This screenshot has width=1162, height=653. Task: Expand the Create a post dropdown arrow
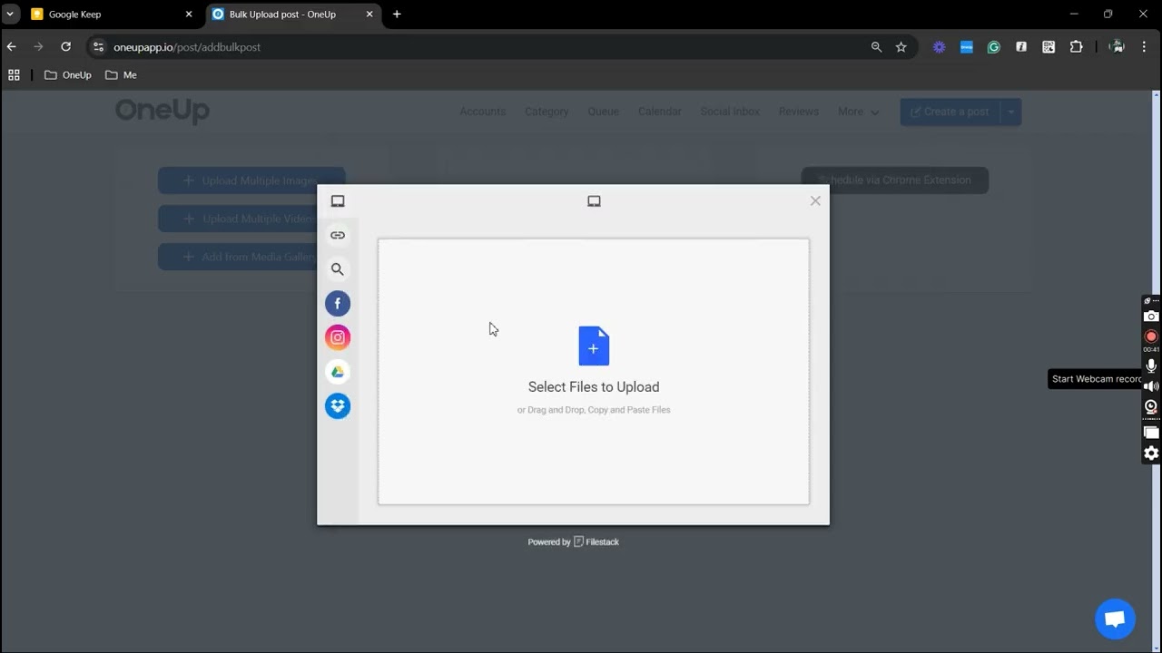[1010, 112]
